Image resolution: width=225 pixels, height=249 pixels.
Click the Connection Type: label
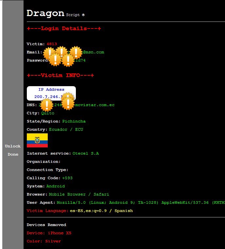(x=47, y=170)
